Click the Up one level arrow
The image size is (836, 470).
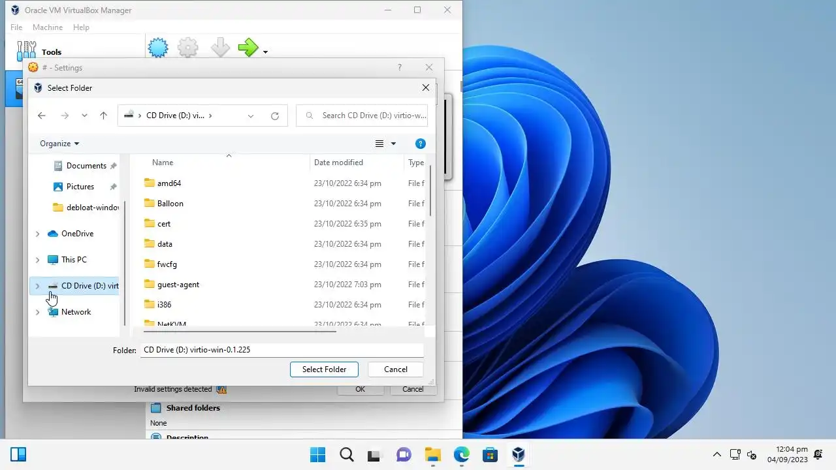[103, 116]
